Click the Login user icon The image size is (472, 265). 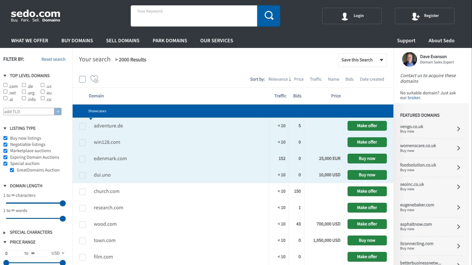345,16
